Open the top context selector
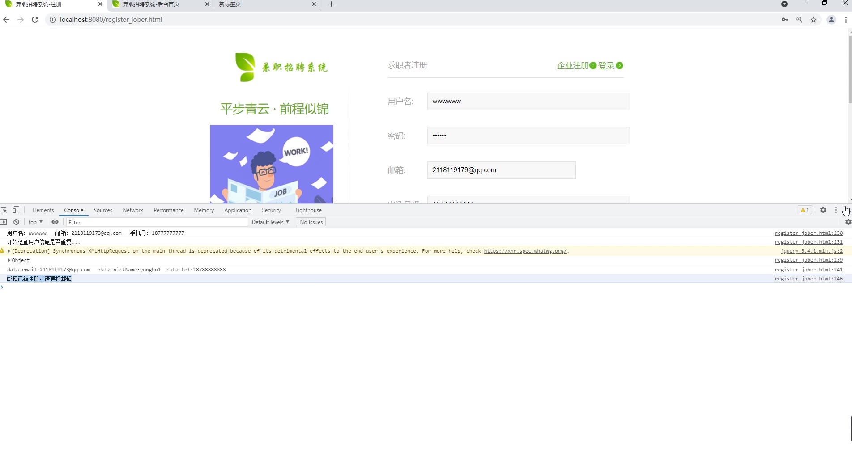 coord(35,222)
